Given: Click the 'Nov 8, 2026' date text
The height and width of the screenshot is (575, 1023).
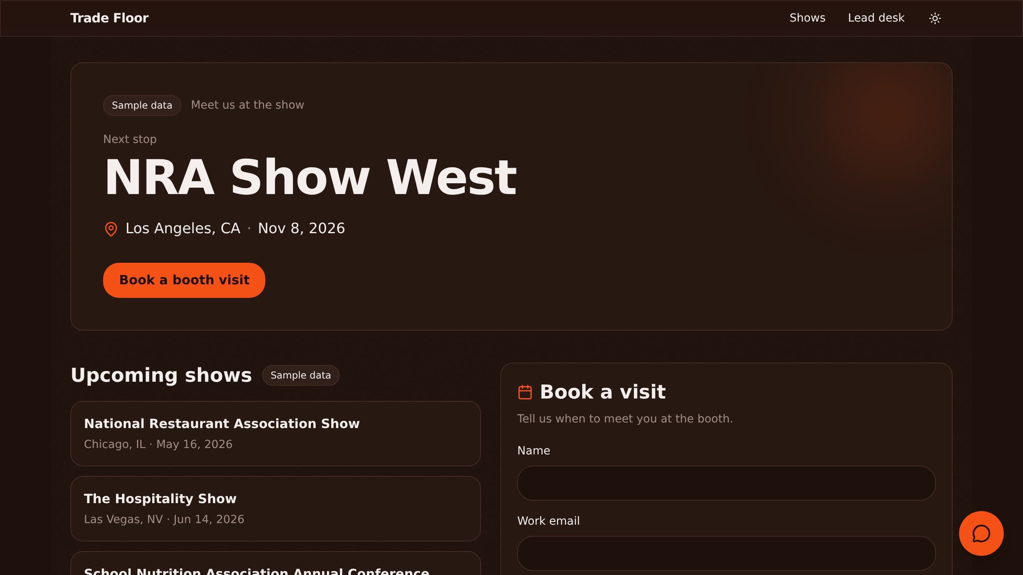Looking at the screenshot, I should click(x=301, y=228).
